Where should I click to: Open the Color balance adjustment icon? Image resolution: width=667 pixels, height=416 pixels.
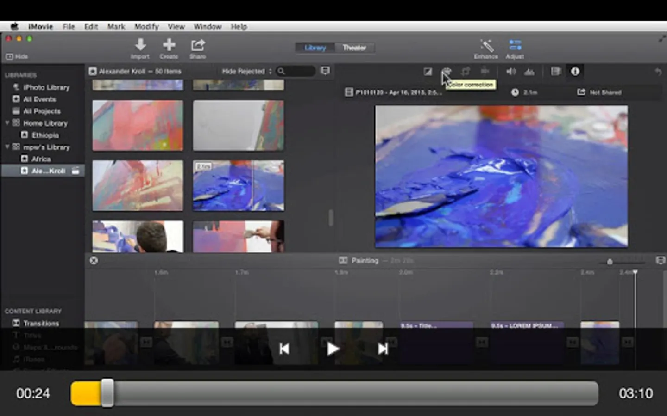(x=428, y=71)
